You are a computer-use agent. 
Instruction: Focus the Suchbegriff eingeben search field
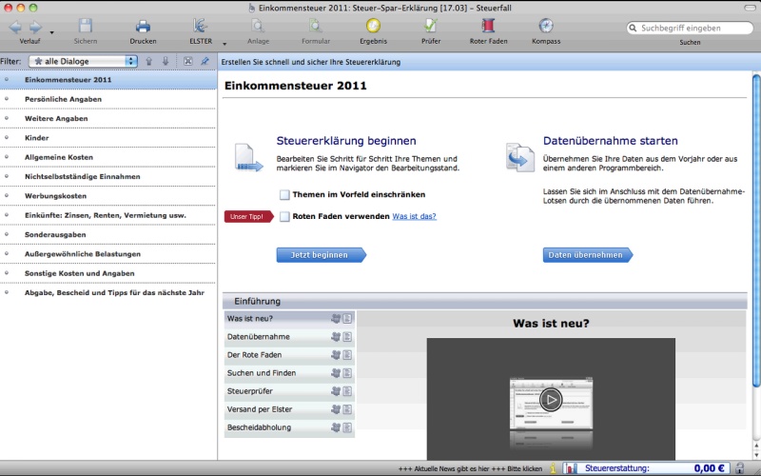(690, 28)
